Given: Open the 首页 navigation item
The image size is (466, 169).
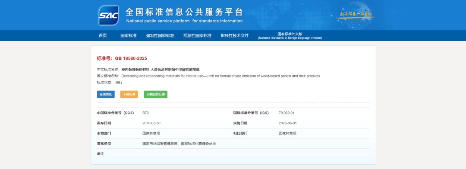Looking at the screenshot, I should [103, 36].
